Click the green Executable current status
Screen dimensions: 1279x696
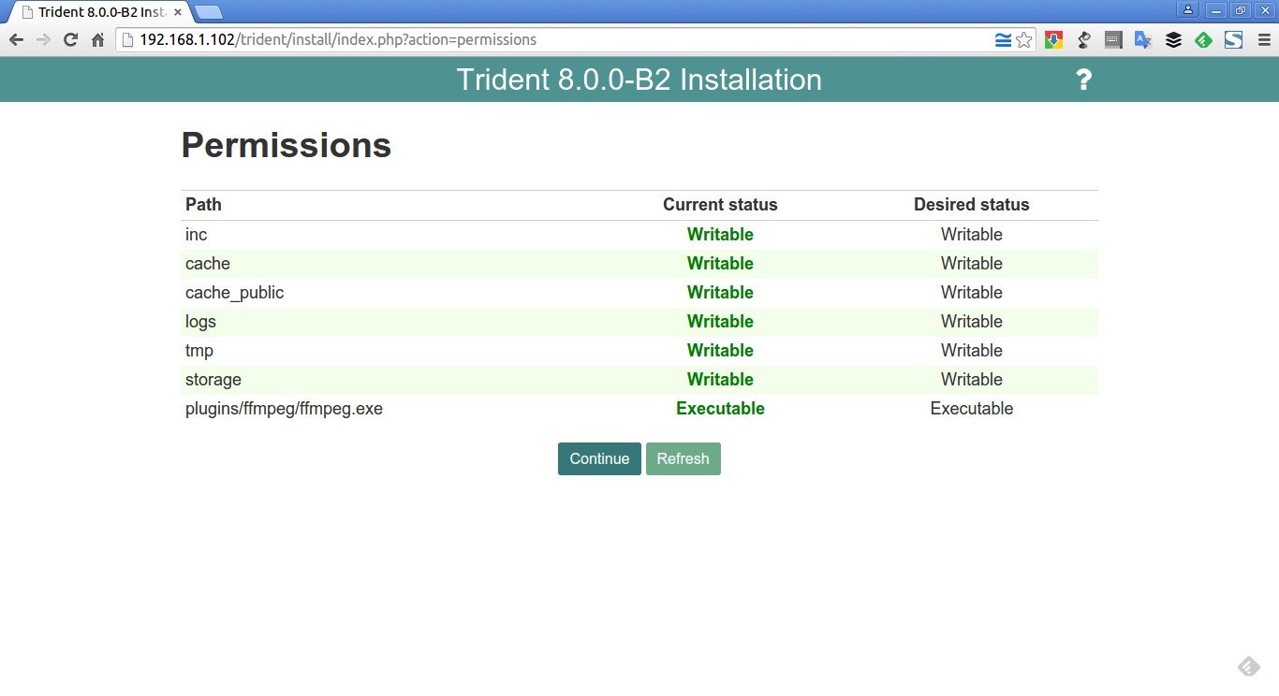click(x=720, y=408)
